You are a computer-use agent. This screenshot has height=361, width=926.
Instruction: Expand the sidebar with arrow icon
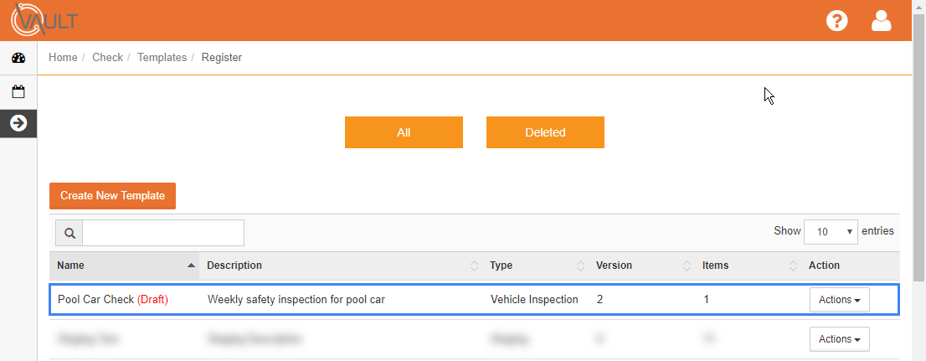point(18,123)
